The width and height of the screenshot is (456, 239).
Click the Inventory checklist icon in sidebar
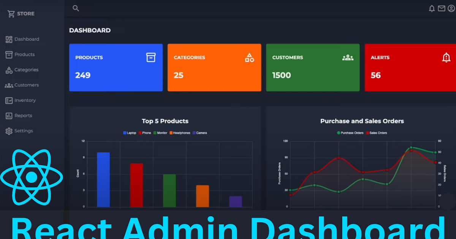(9, 101)
